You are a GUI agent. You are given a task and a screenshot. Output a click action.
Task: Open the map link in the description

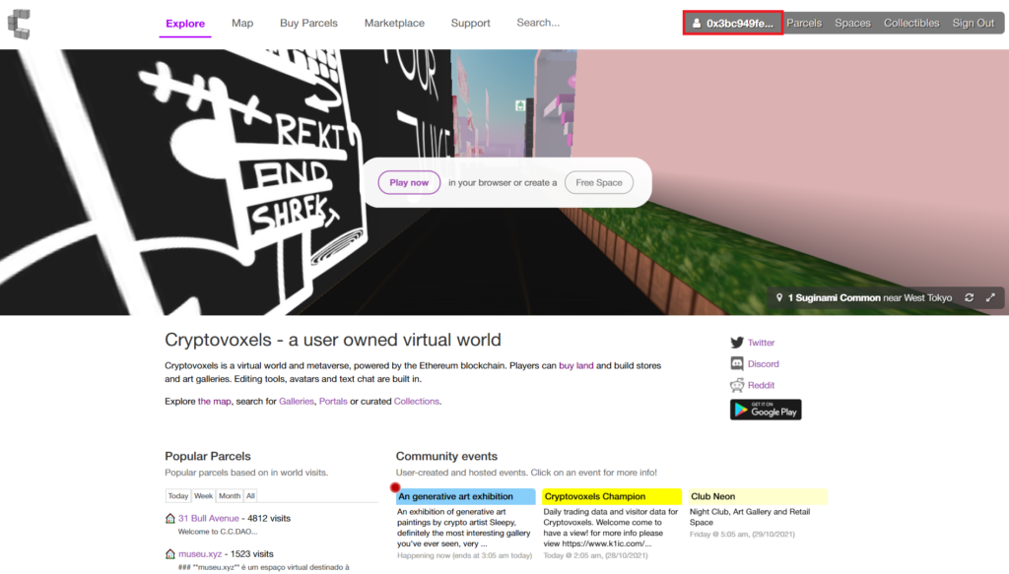(214, 401)
